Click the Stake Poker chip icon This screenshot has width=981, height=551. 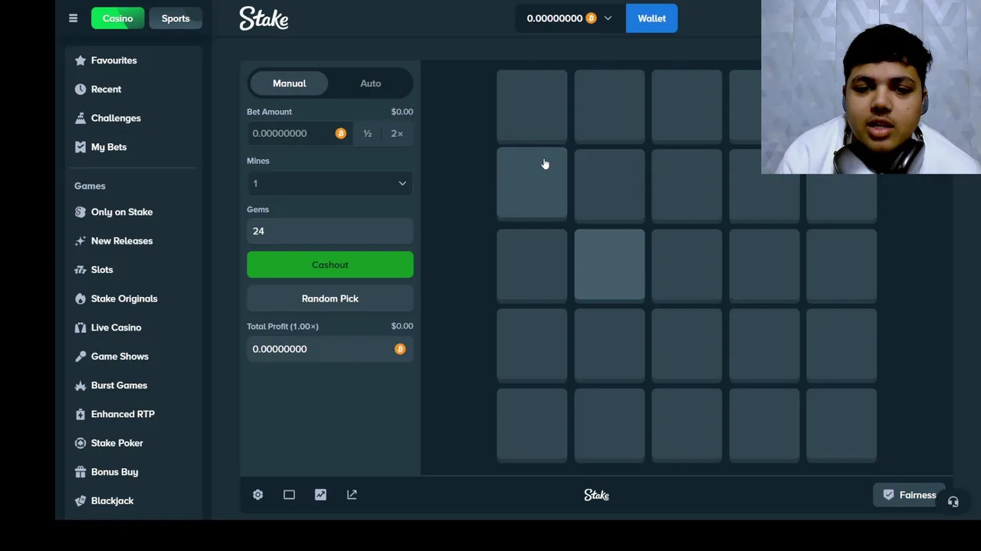(80, 443)
